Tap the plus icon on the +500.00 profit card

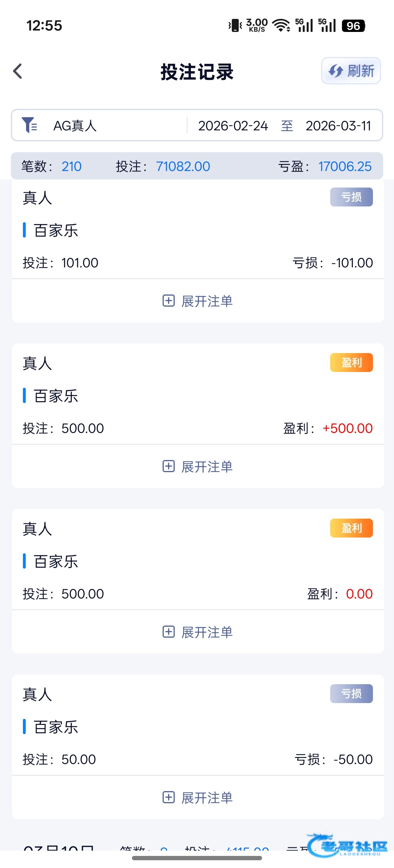[x=169, y=466]
